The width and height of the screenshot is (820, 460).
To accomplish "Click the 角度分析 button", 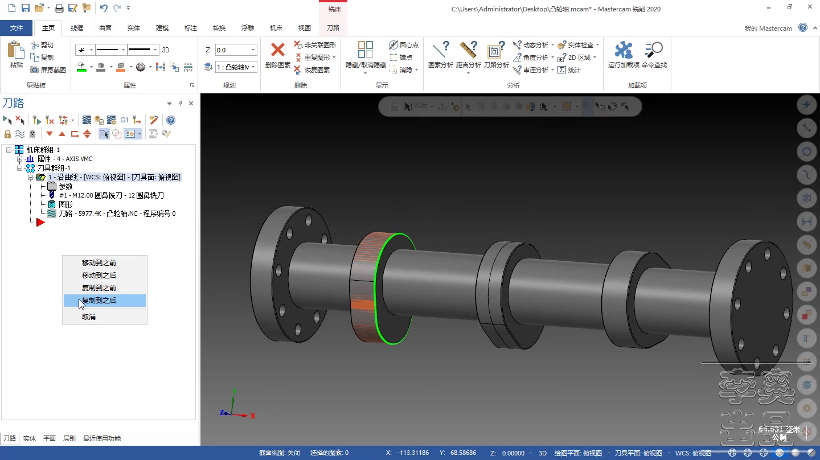I will [x=531, y=57].
